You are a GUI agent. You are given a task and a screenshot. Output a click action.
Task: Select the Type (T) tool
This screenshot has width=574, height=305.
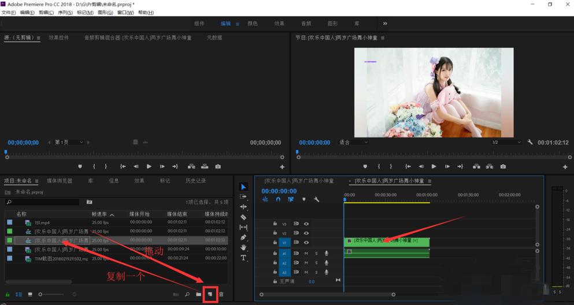tap(243, 258)
